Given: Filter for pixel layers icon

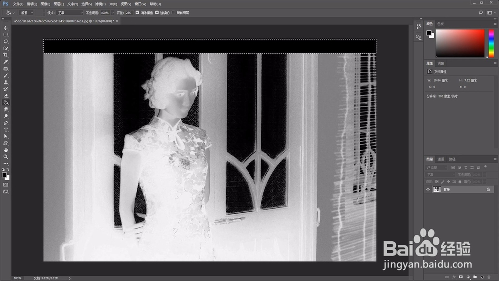Looking at the screenshot, I should click(x=453, y=167).
